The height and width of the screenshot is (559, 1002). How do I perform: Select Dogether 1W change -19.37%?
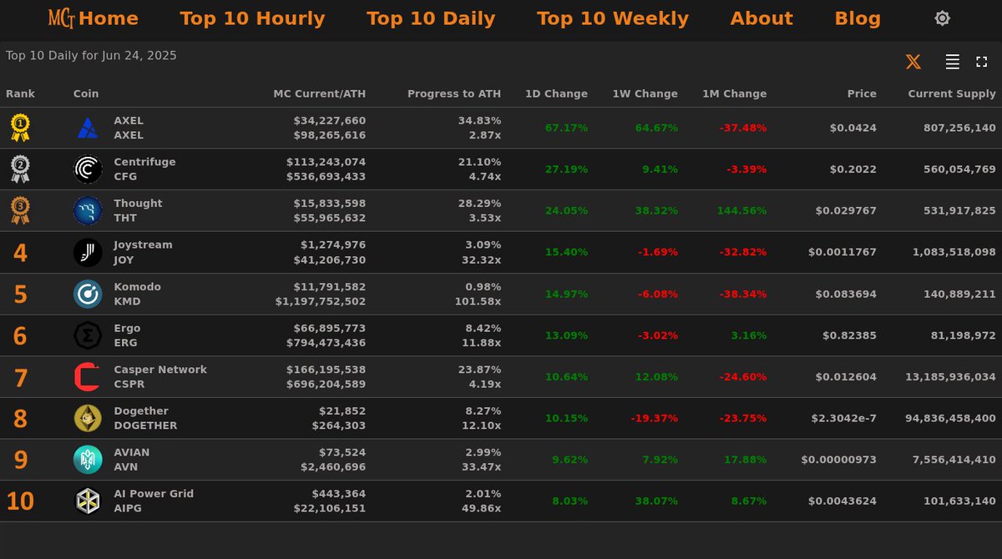pos(654,418)
